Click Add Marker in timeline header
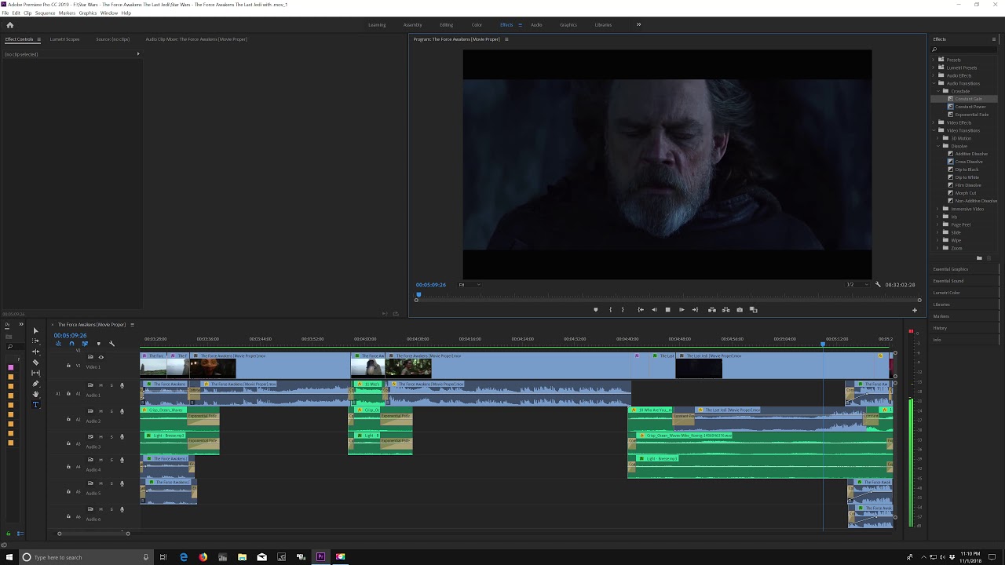 click(x=98, y=344)
